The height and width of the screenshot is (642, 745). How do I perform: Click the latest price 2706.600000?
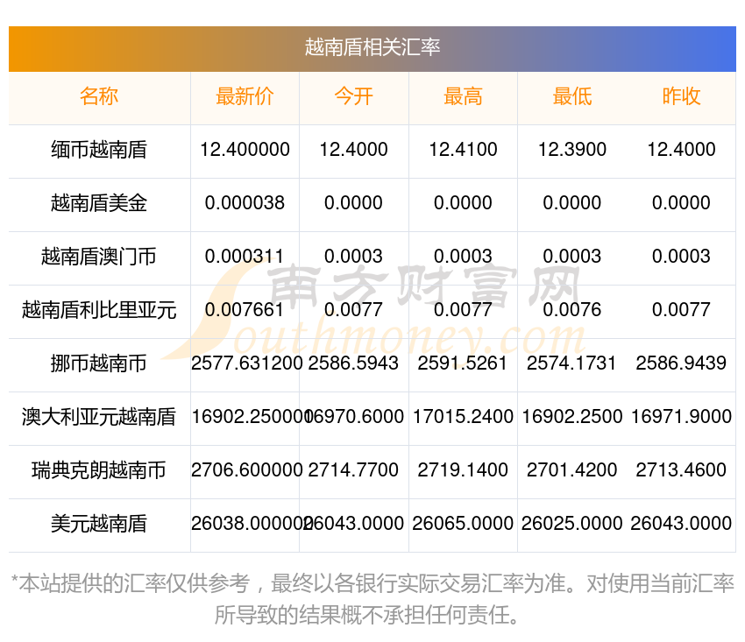246,470
